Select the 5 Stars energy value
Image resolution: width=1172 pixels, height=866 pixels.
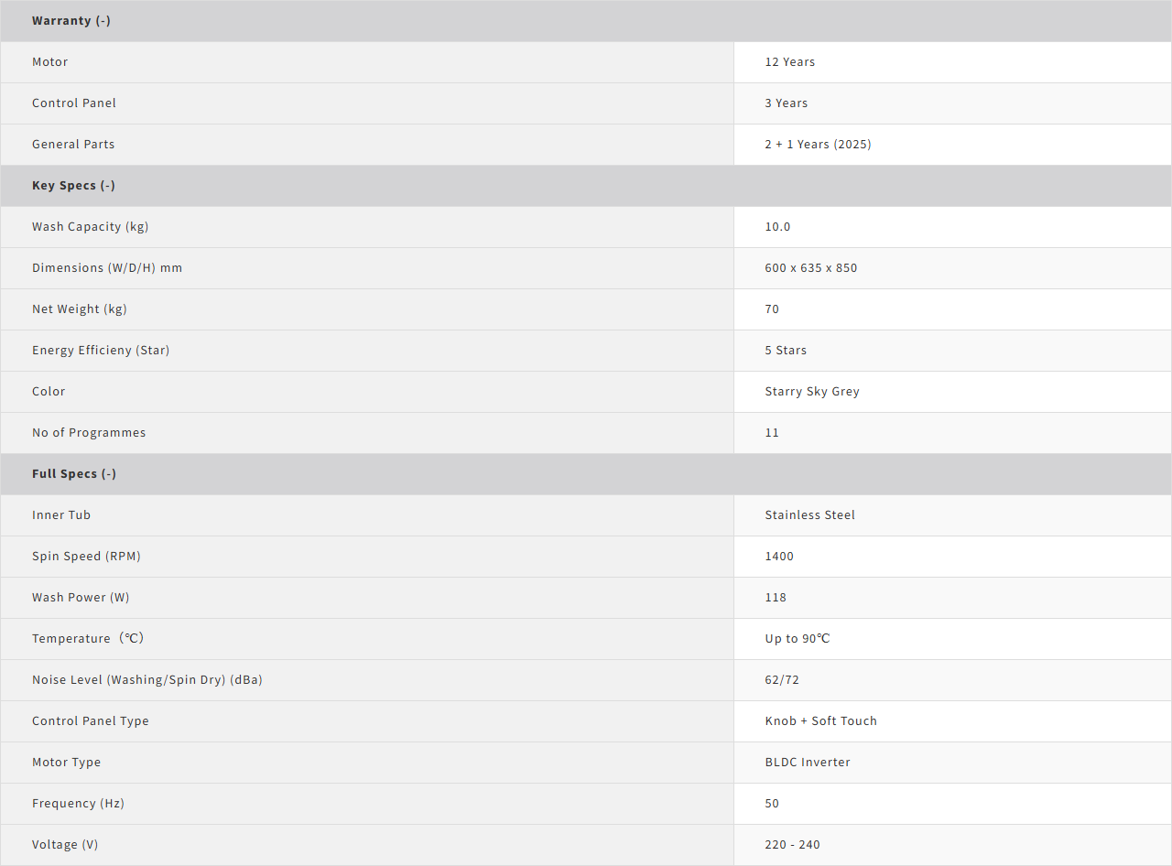click(786, 350)
